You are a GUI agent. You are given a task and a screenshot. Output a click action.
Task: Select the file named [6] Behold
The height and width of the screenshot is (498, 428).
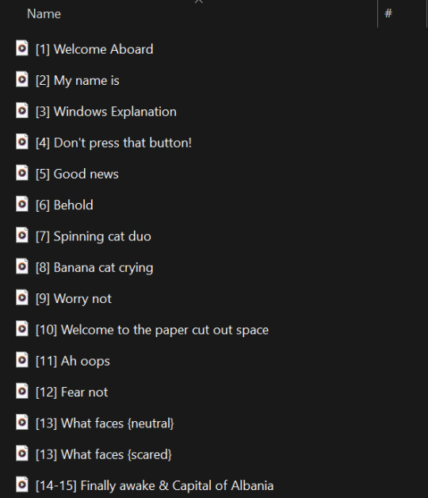click(64, 205)
